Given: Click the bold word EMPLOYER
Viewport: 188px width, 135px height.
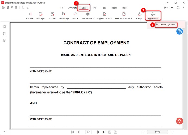Looking at the screenshot, I should tap(81, 92).
